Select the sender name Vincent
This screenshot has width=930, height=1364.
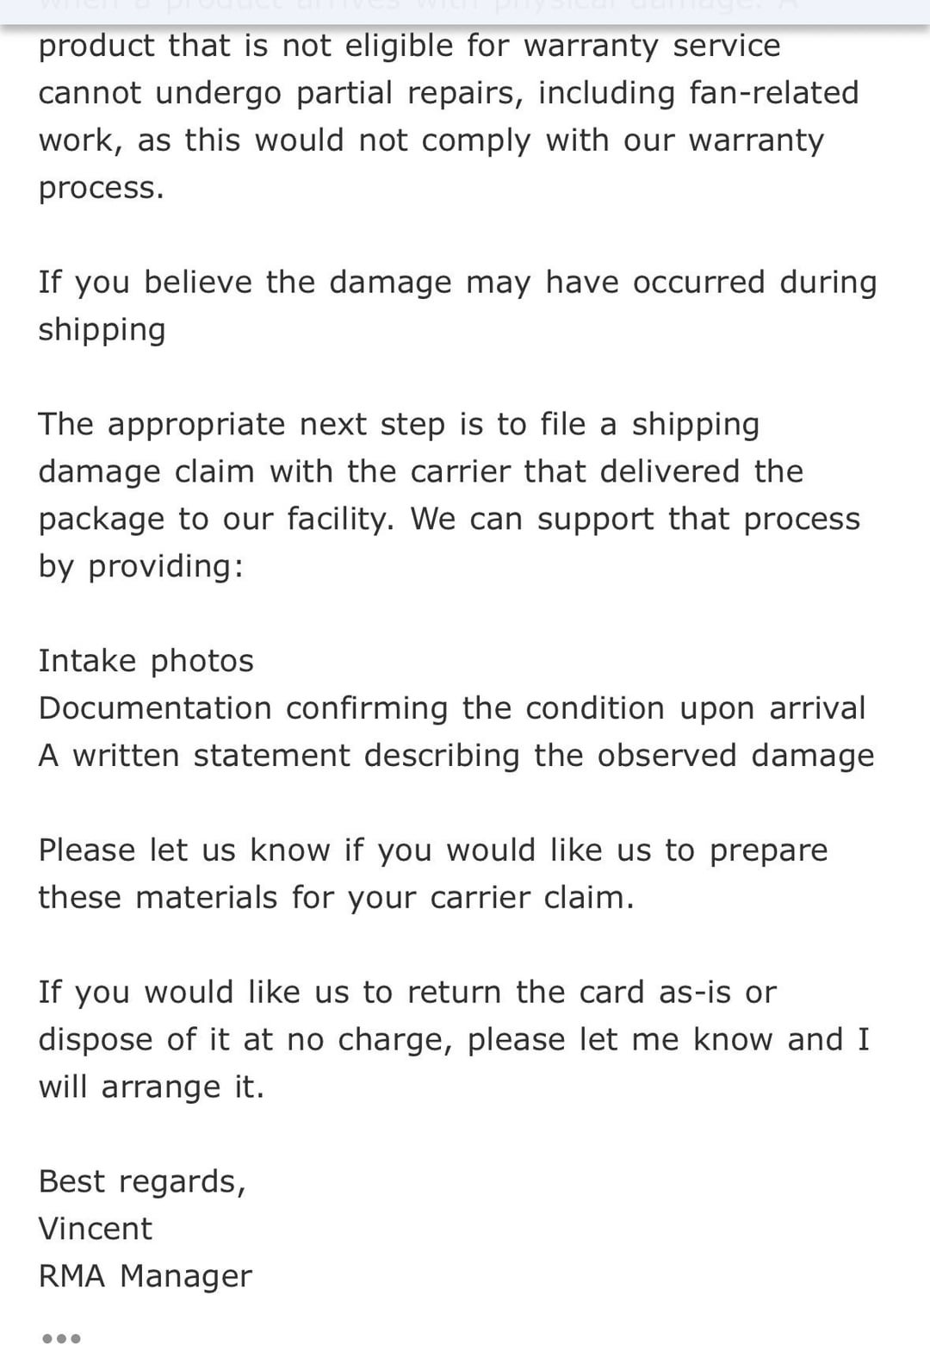(x=95, y=1228)
